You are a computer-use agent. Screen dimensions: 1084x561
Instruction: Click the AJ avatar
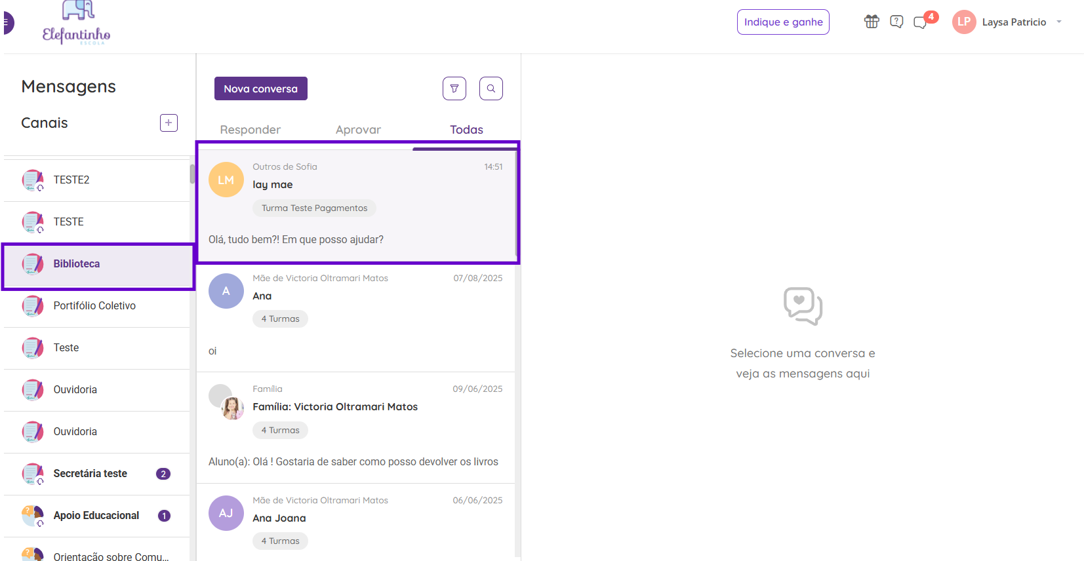coord(226,513)
